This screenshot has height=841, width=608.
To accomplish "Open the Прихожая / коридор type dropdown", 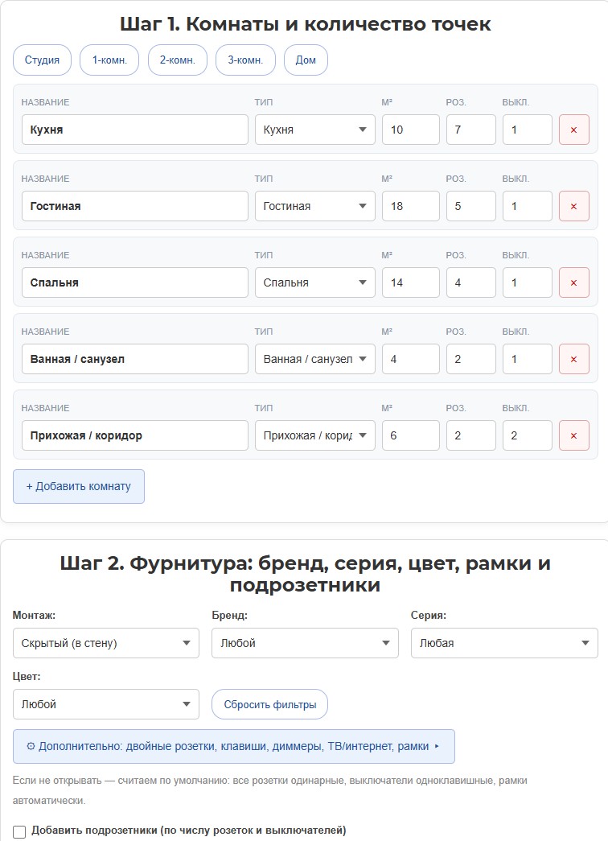I will click(x=314, y=435).
